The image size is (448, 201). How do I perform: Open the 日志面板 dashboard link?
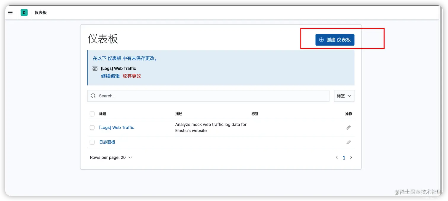coord(107,142)
